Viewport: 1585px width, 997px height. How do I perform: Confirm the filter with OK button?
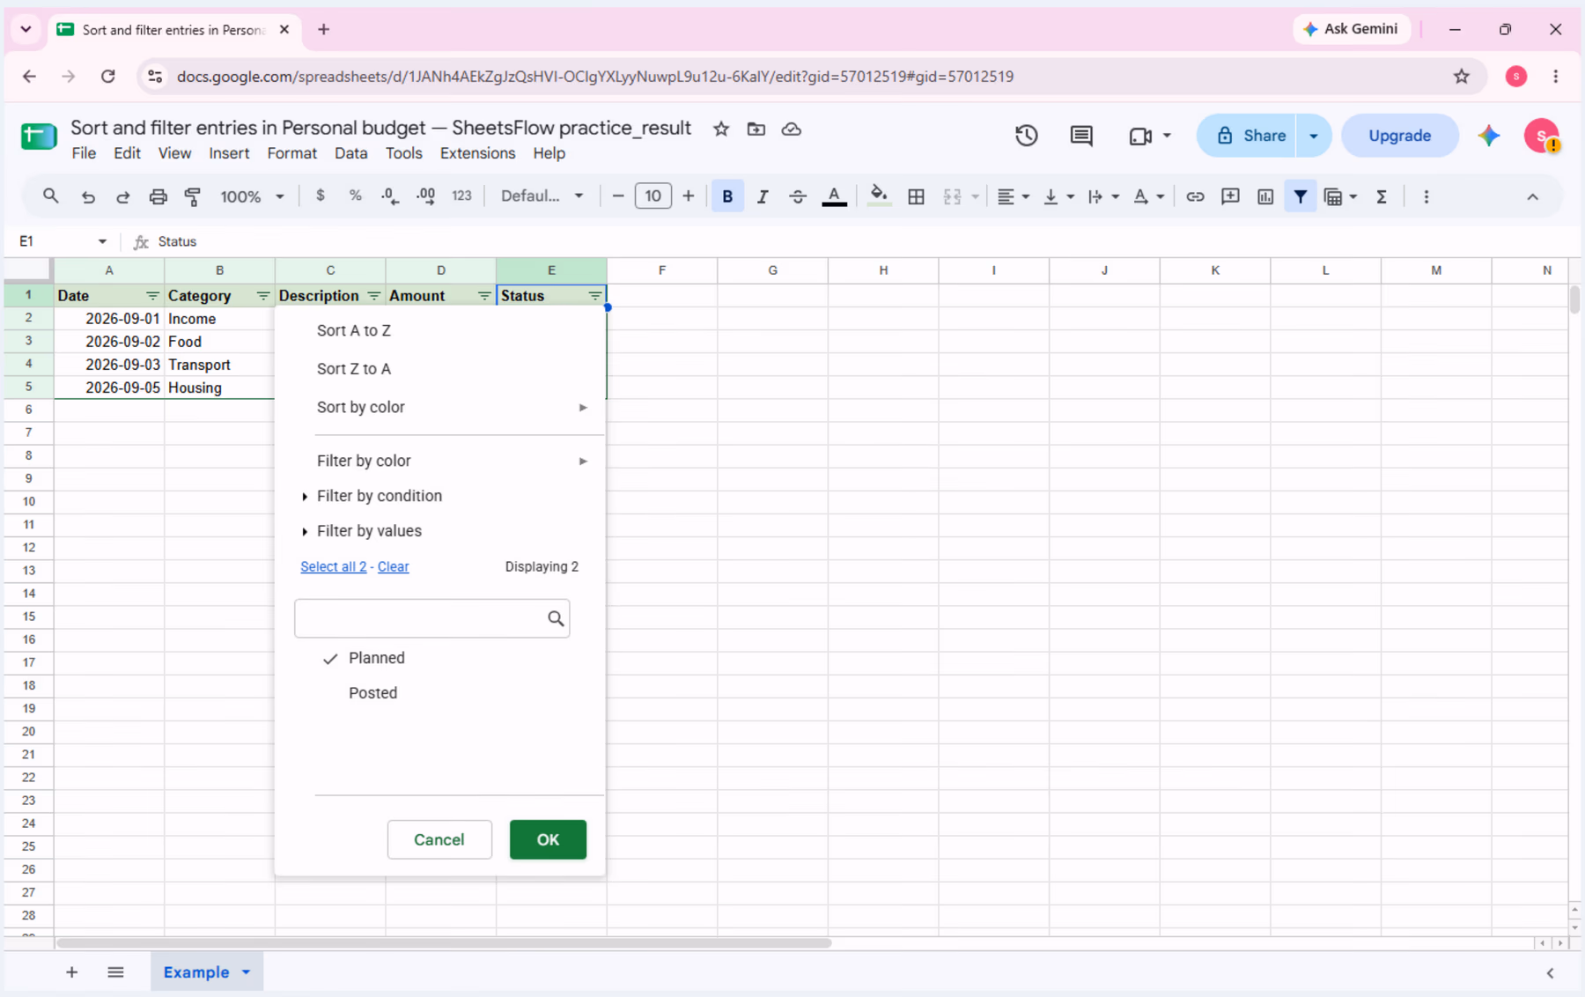548,839
